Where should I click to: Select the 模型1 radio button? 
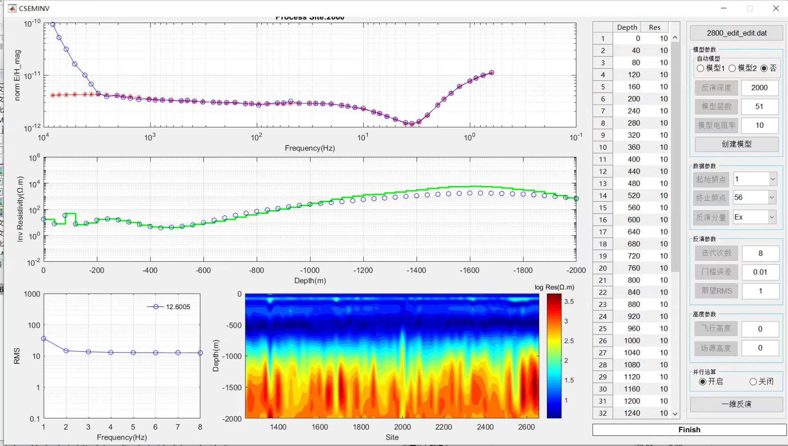pos(701,68)
